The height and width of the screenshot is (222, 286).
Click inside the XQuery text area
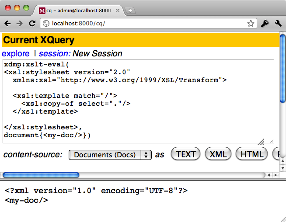(x=138, y=101)
